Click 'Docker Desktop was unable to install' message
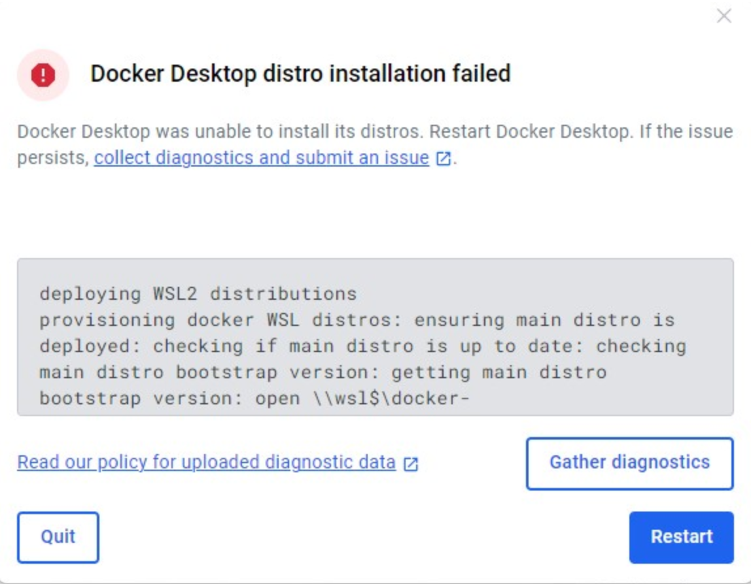751x584 pixels. (x=375, y=144)
